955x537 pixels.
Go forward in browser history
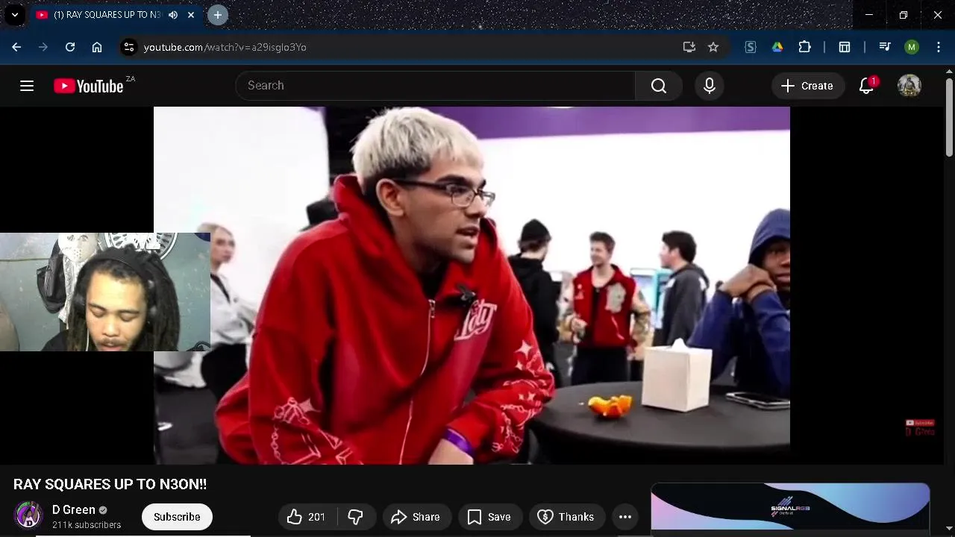(43, 47)
